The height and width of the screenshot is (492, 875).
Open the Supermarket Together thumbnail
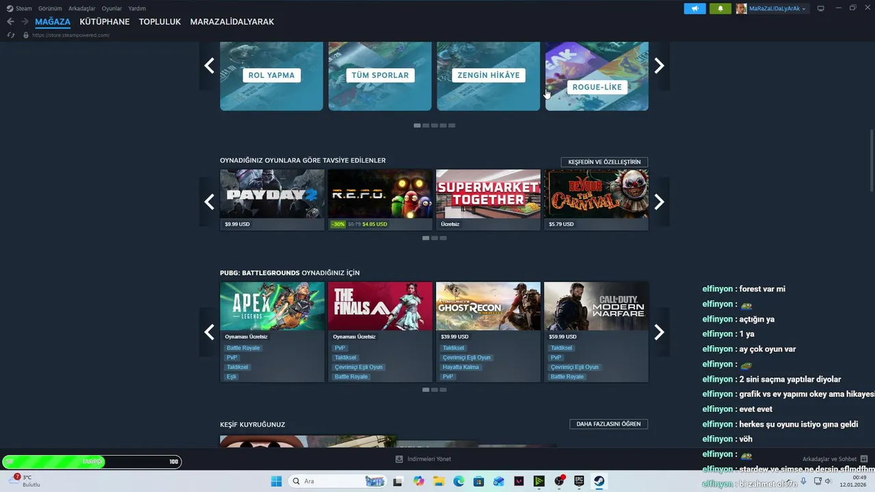pyautogui.click(x=488, y=194)
